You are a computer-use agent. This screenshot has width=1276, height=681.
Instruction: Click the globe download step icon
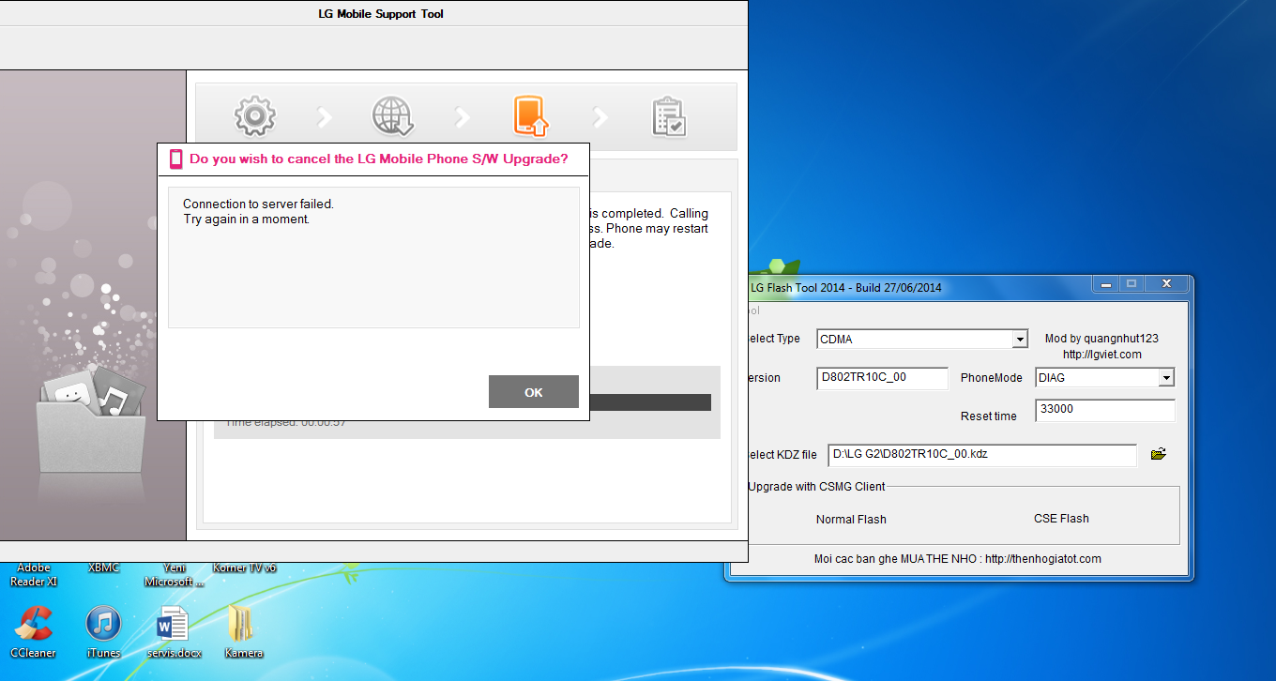point(393,116)
